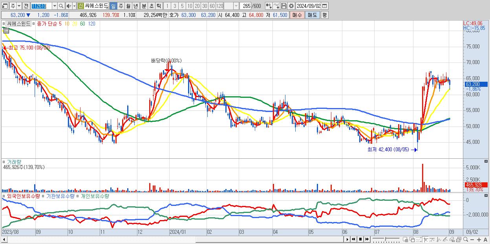Select interval 1 button
The image size is (490, 244).
[167, 6]
